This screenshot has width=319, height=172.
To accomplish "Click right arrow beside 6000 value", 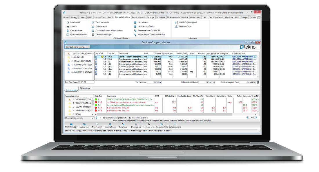I will tap(257, 118).
